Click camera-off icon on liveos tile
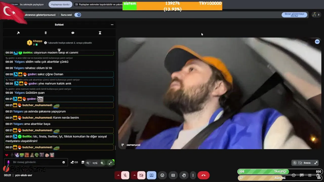This screenshot has width=324, height=182. (300, 163)
